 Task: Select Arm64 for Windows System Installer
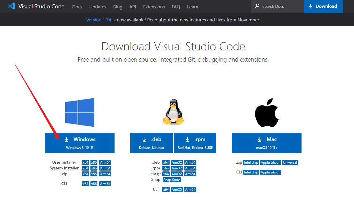(x=105, y=168)
